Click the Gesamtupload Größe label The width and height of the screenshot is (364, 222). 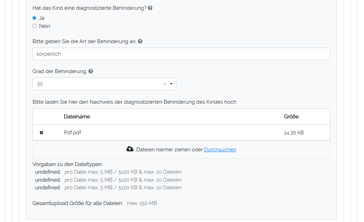[77, 203]
